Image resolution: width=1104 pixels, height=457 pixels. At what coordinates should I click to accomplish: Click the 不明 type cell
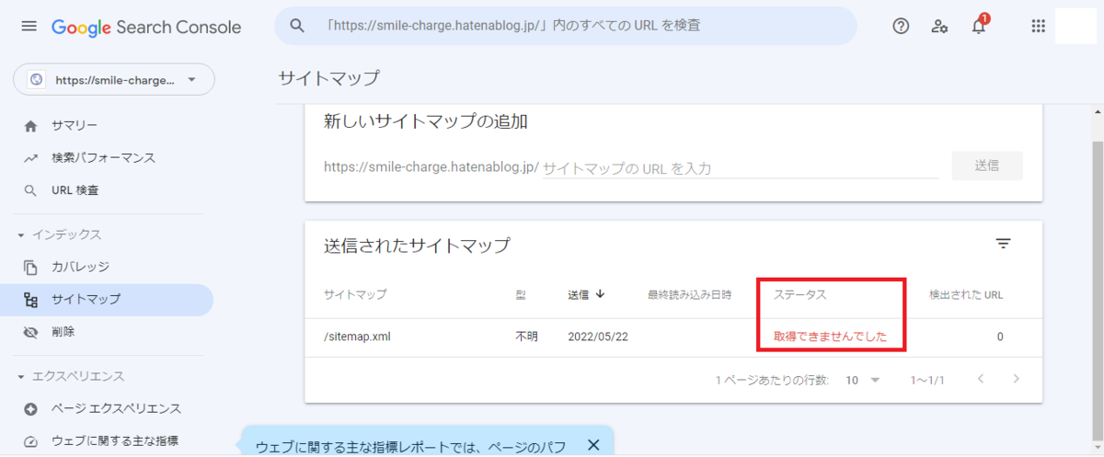pyautogui.click(x=526, y=337)
